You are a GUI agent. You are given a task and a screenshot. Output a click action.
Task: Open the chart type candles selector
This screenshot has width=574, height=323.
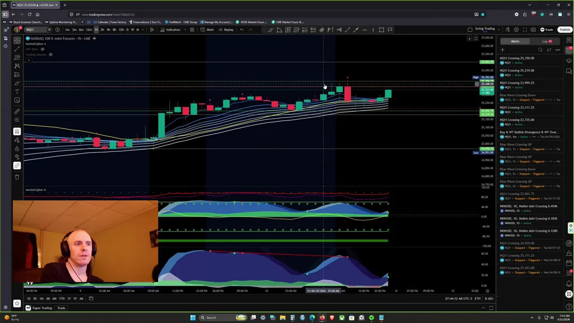point(152,30)
